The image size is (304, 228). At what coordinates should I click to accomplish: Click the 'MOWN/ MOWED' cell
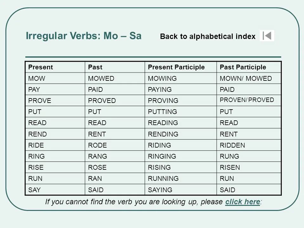[x=249, y=78]
